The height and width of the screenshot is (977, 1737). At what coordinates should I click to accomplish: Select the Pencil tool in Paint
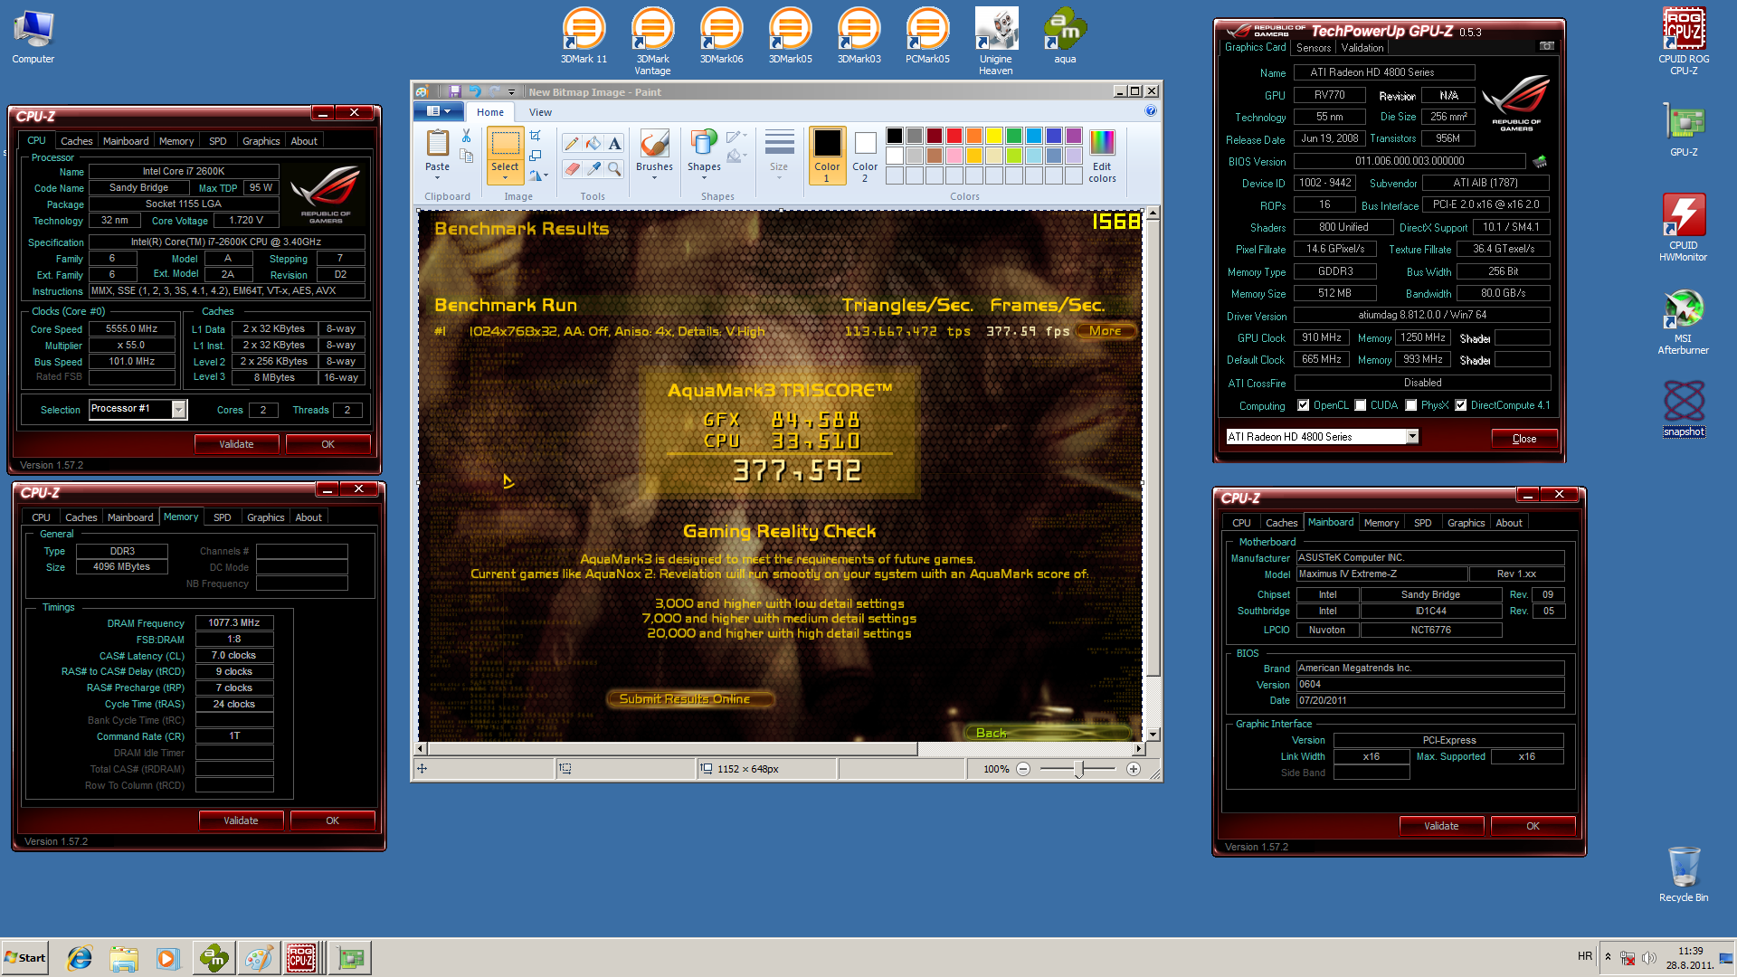[x=572, y=143]
